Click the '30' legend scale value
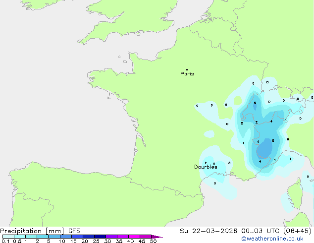This screenshot has width=314, height=243. point(107,241)
